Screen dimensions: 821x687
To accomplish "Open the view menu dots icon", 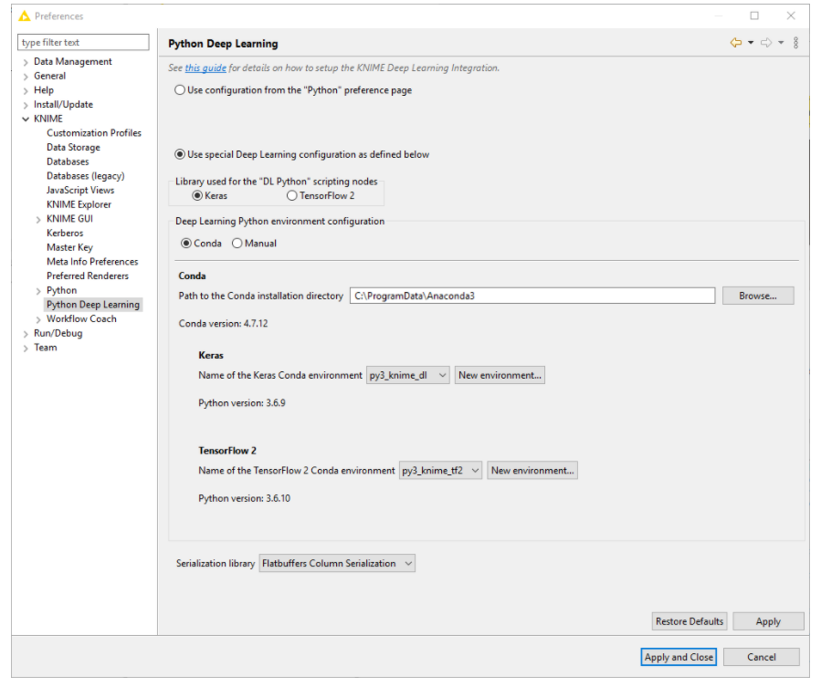I will click(x=795, y=43).
